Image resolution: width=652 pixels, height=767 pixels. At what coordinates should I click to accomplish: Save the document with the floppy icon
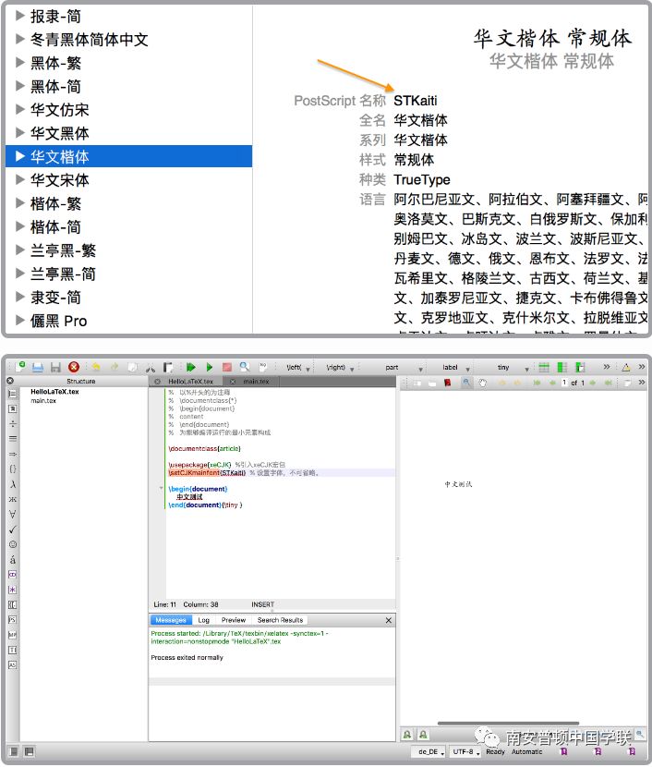(55, 367)
